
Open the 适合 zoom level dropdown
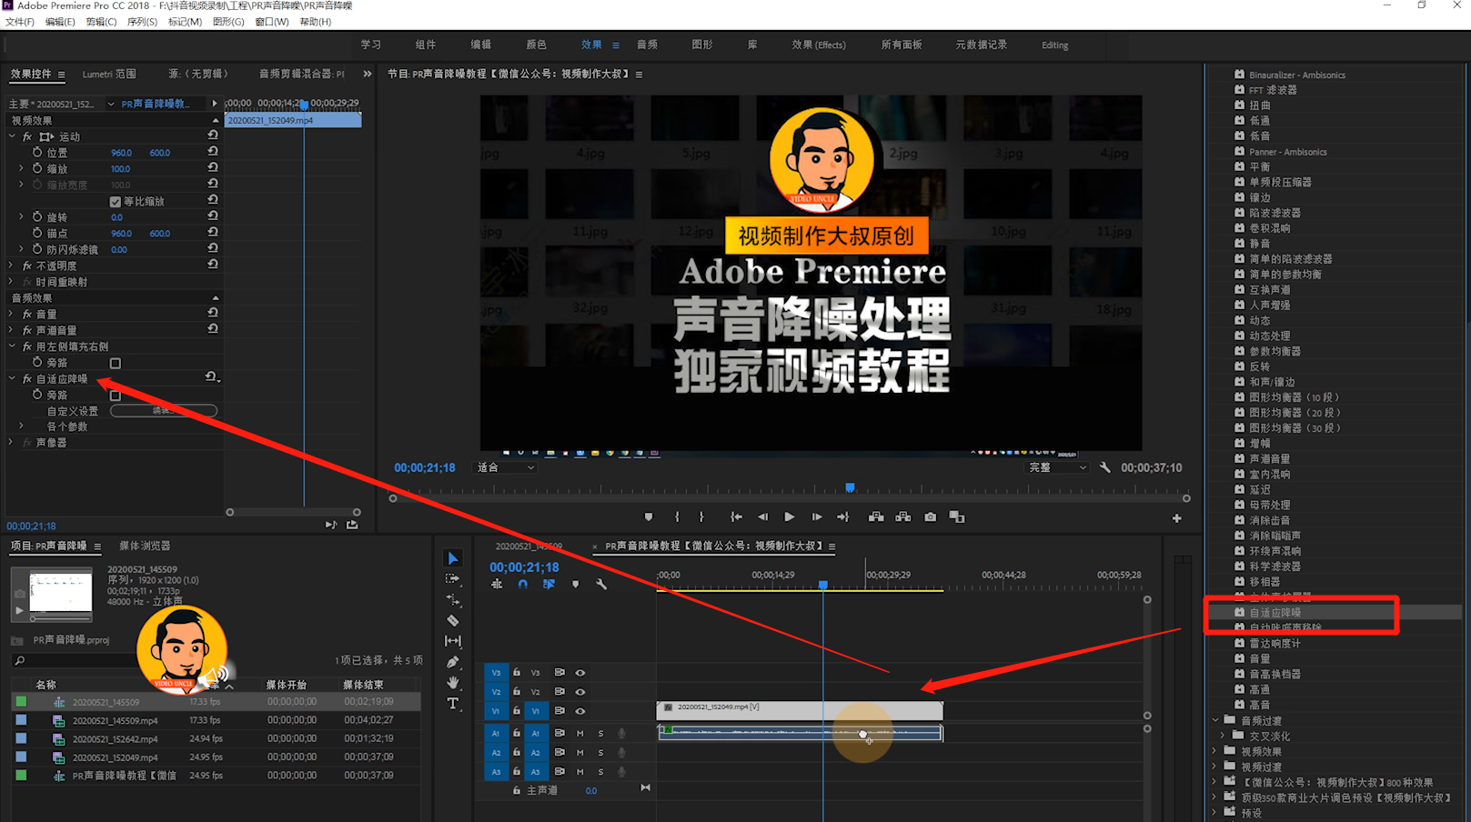506,467
